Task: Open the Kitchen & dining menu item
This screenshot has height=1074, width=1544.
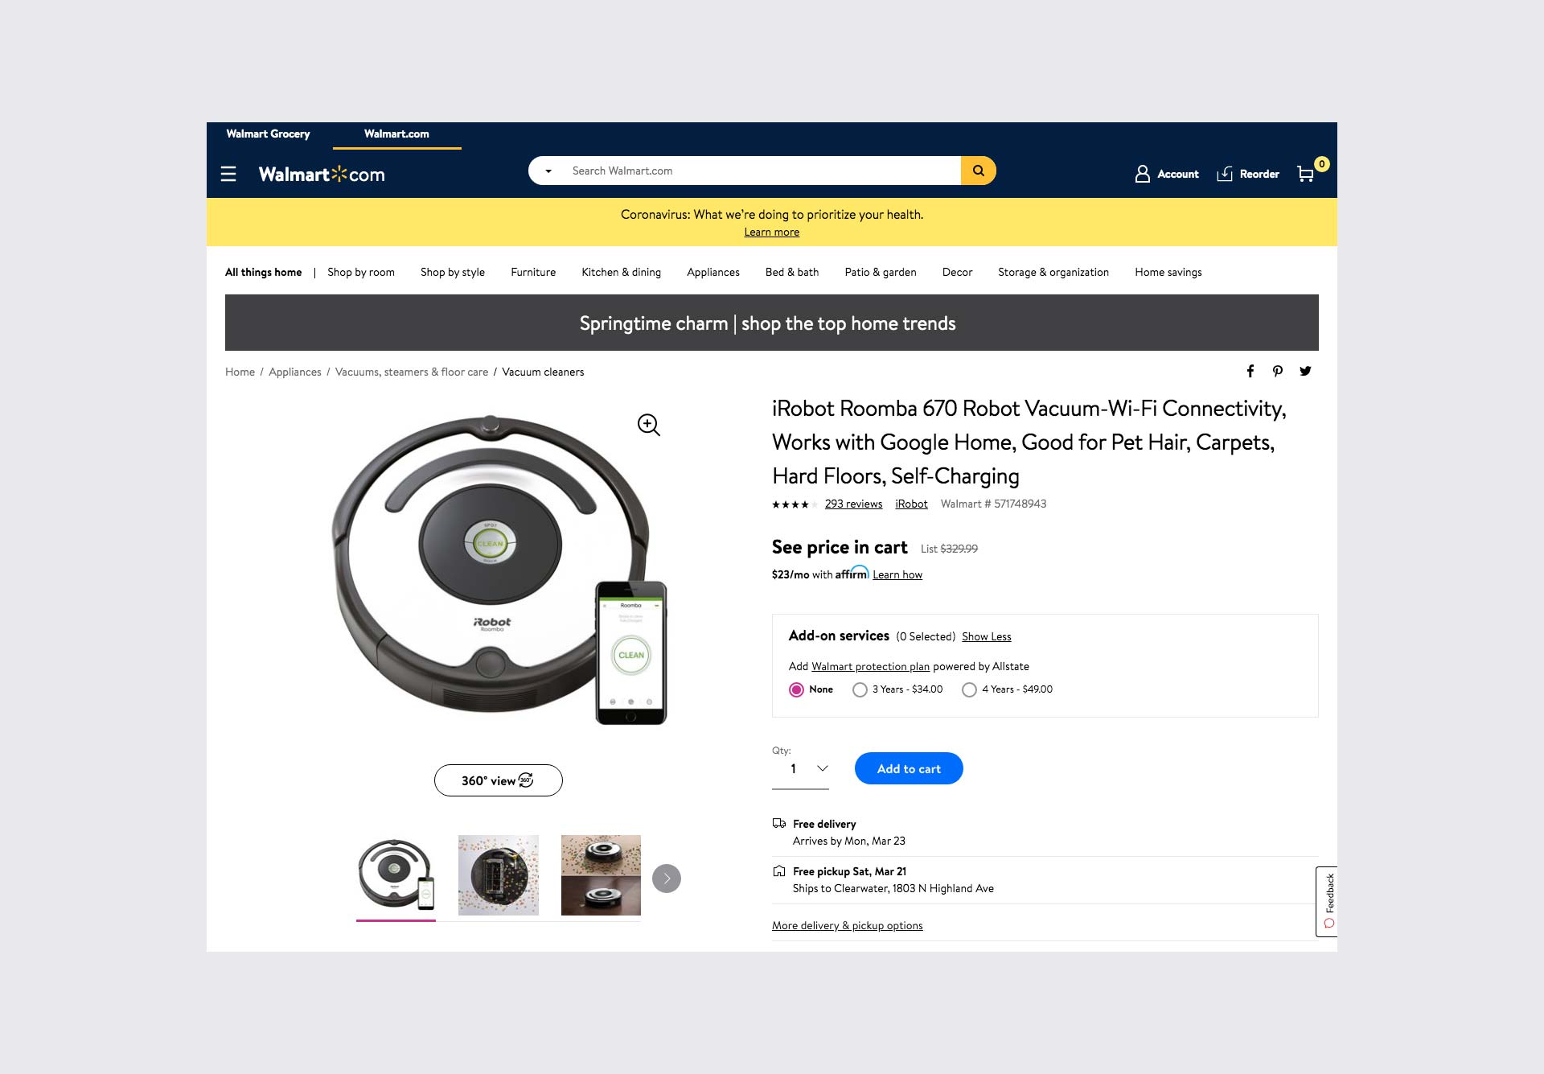Action: pos(621,272)
